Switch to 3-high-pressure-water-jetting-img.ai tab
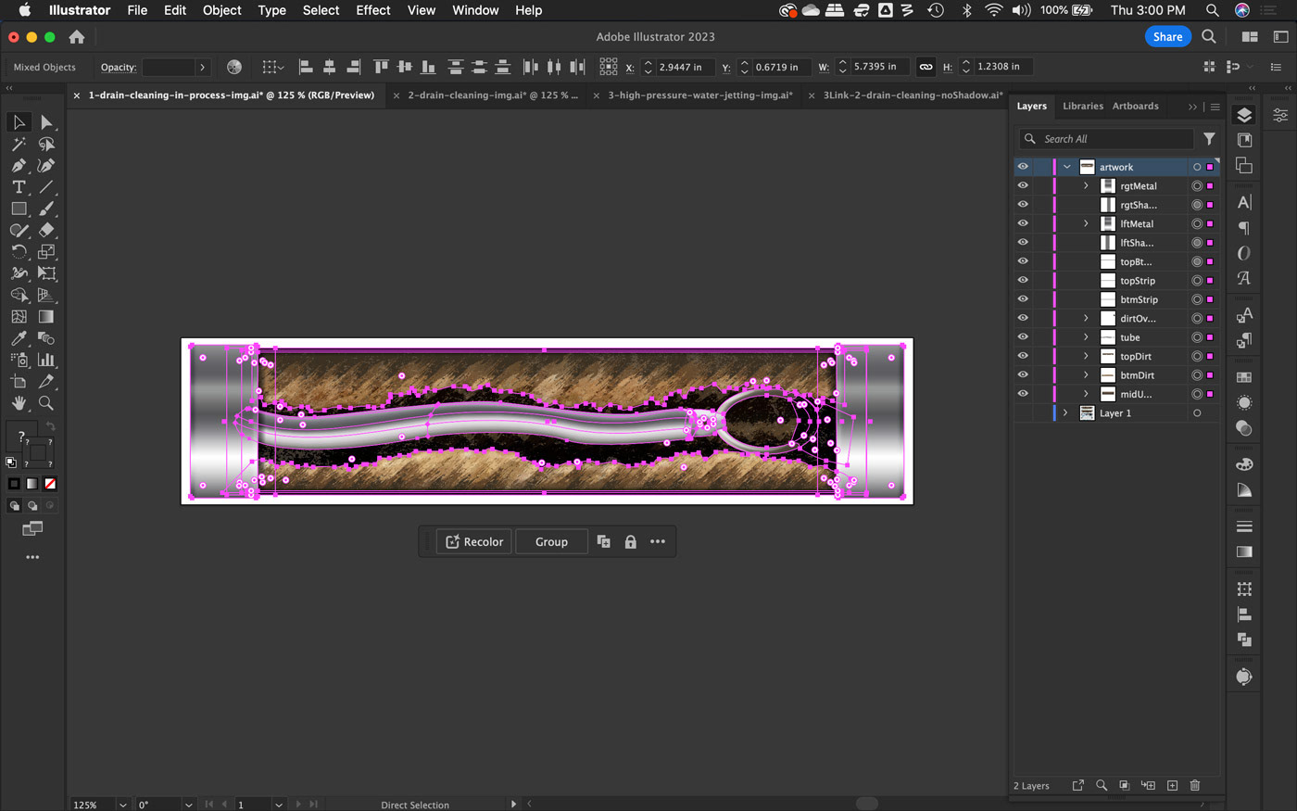The width and height of the screenshot is (1297, 811). click(x=700, y=95)
